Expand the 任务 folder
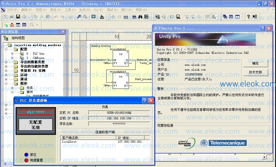 [12, 88]
